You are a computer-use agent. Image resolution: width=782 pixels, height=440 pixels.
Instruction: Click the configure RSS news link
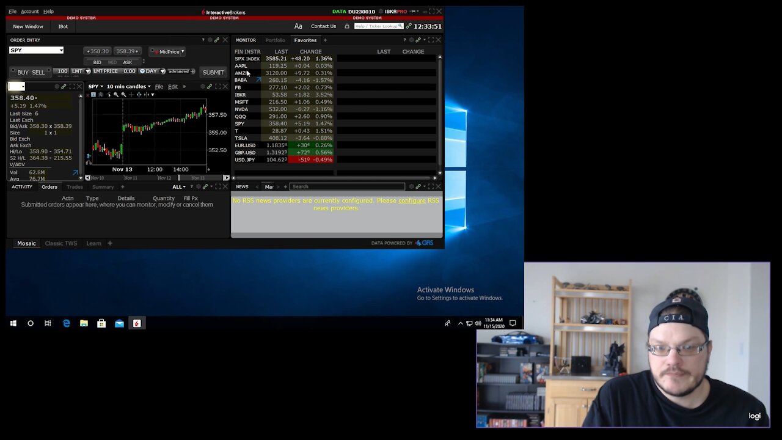(x=412, y=200)
